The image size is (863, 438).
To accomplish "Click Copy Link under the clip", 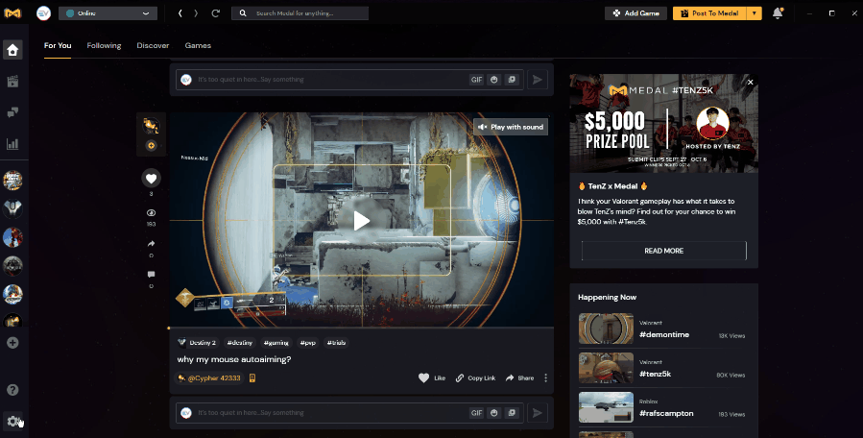I will tap(475, 377).
